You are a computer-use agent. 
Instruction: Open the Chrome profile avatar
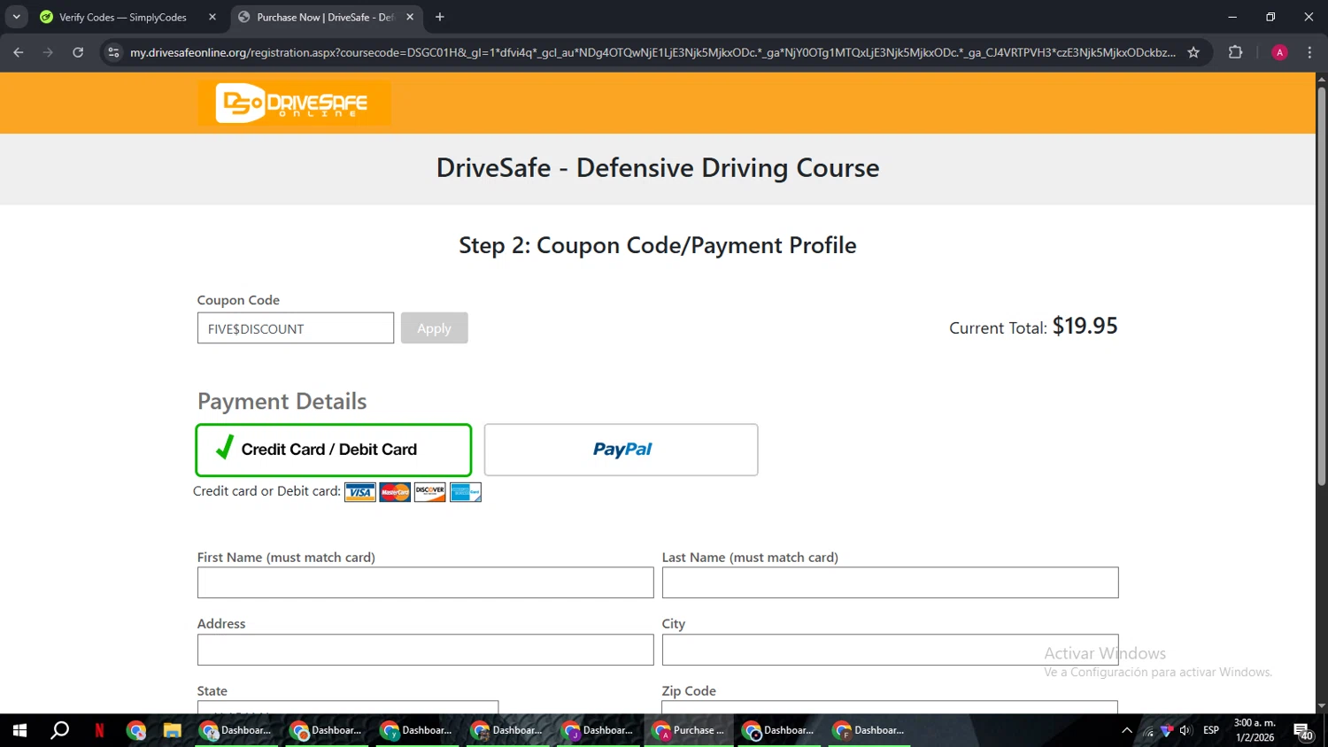click(x=1279, y=52)
